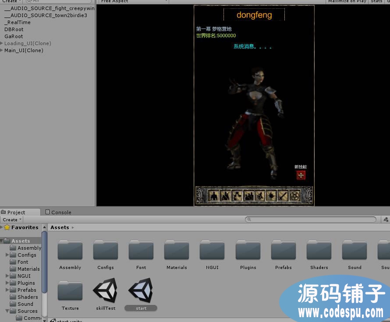Image resolution: width=390 pixels, height=322 pixels.
Task: Select DBRoot in the Hierarchy
Action: 14,29
